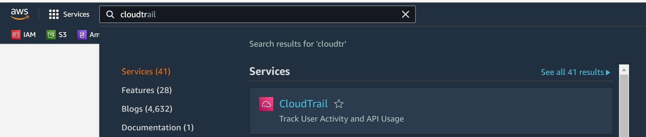Open the See all 41 results link
Screen dimensions: 646x137
(575, 72)
